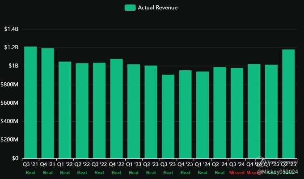This screenshot has width=304, height=179.
Task: Select the lowest bar for Q3 '23
Action: pyautogui.click(x=168, y=116)
